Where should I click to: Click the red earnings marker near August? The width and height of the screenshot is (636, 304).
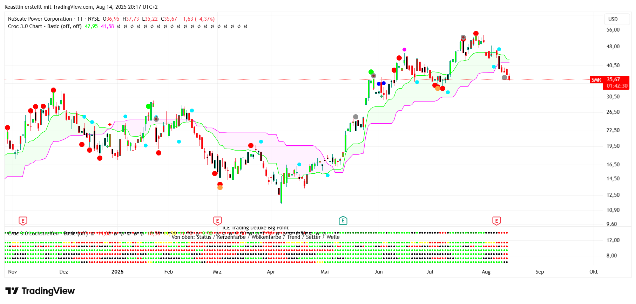pyautogui.click(x=496, y=221)
